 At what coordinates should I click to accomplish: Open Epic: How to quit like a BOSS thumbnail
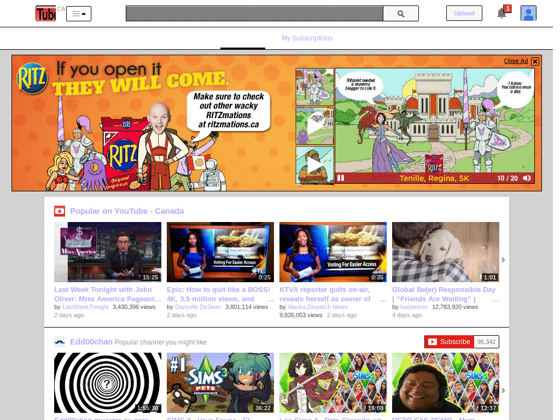coord(220,252)
